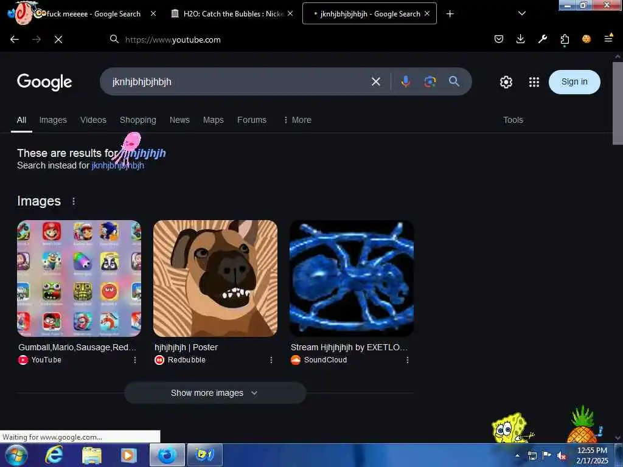
Task: Open options for the Redbubble result
Action: click(271, 360)
